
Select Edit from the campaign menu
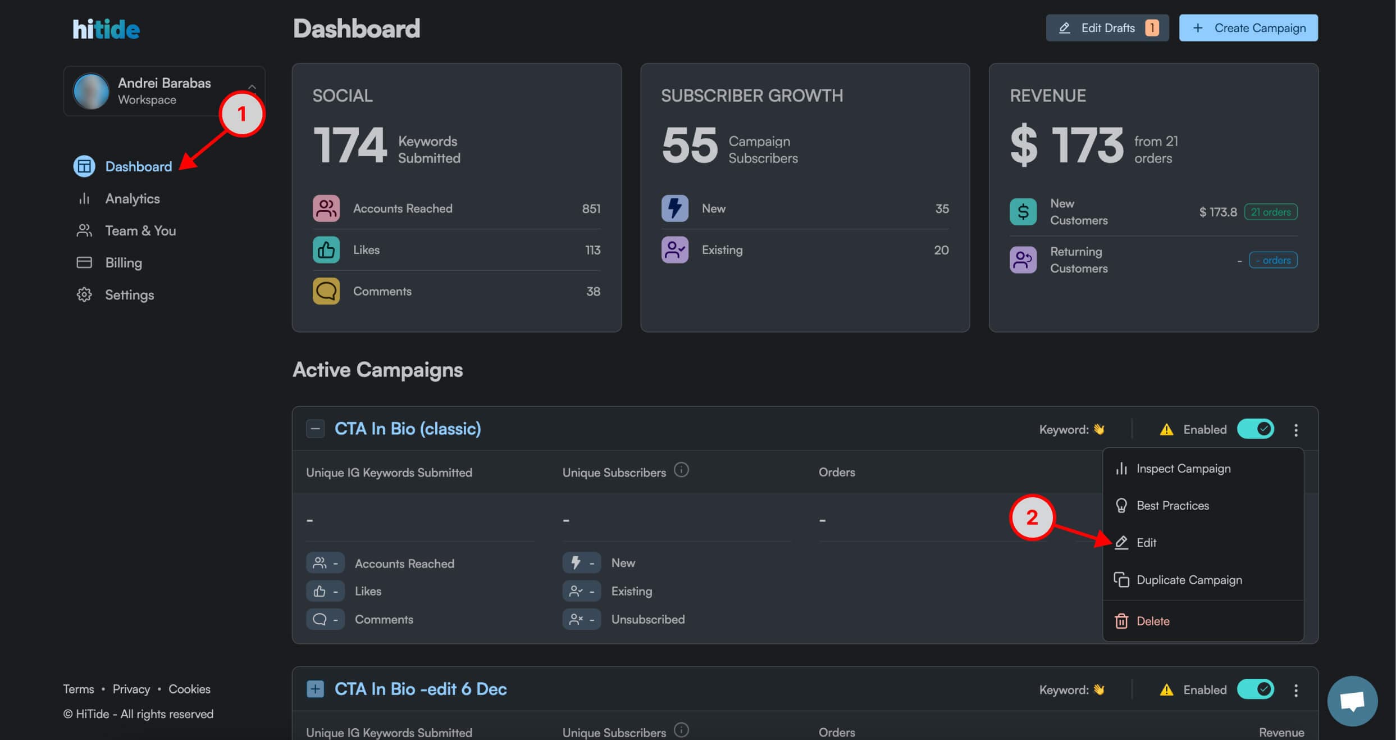(1146, 543)
